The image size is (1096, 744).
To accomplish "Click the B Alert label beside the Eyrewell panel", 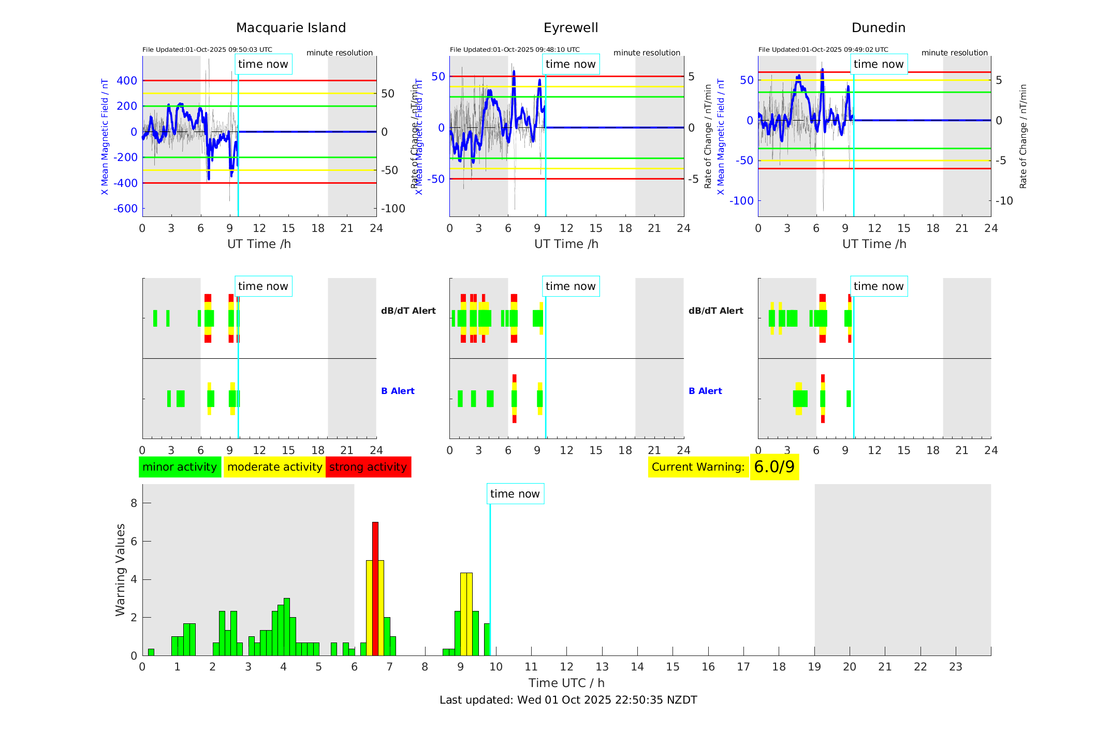I will click(705, 391).
